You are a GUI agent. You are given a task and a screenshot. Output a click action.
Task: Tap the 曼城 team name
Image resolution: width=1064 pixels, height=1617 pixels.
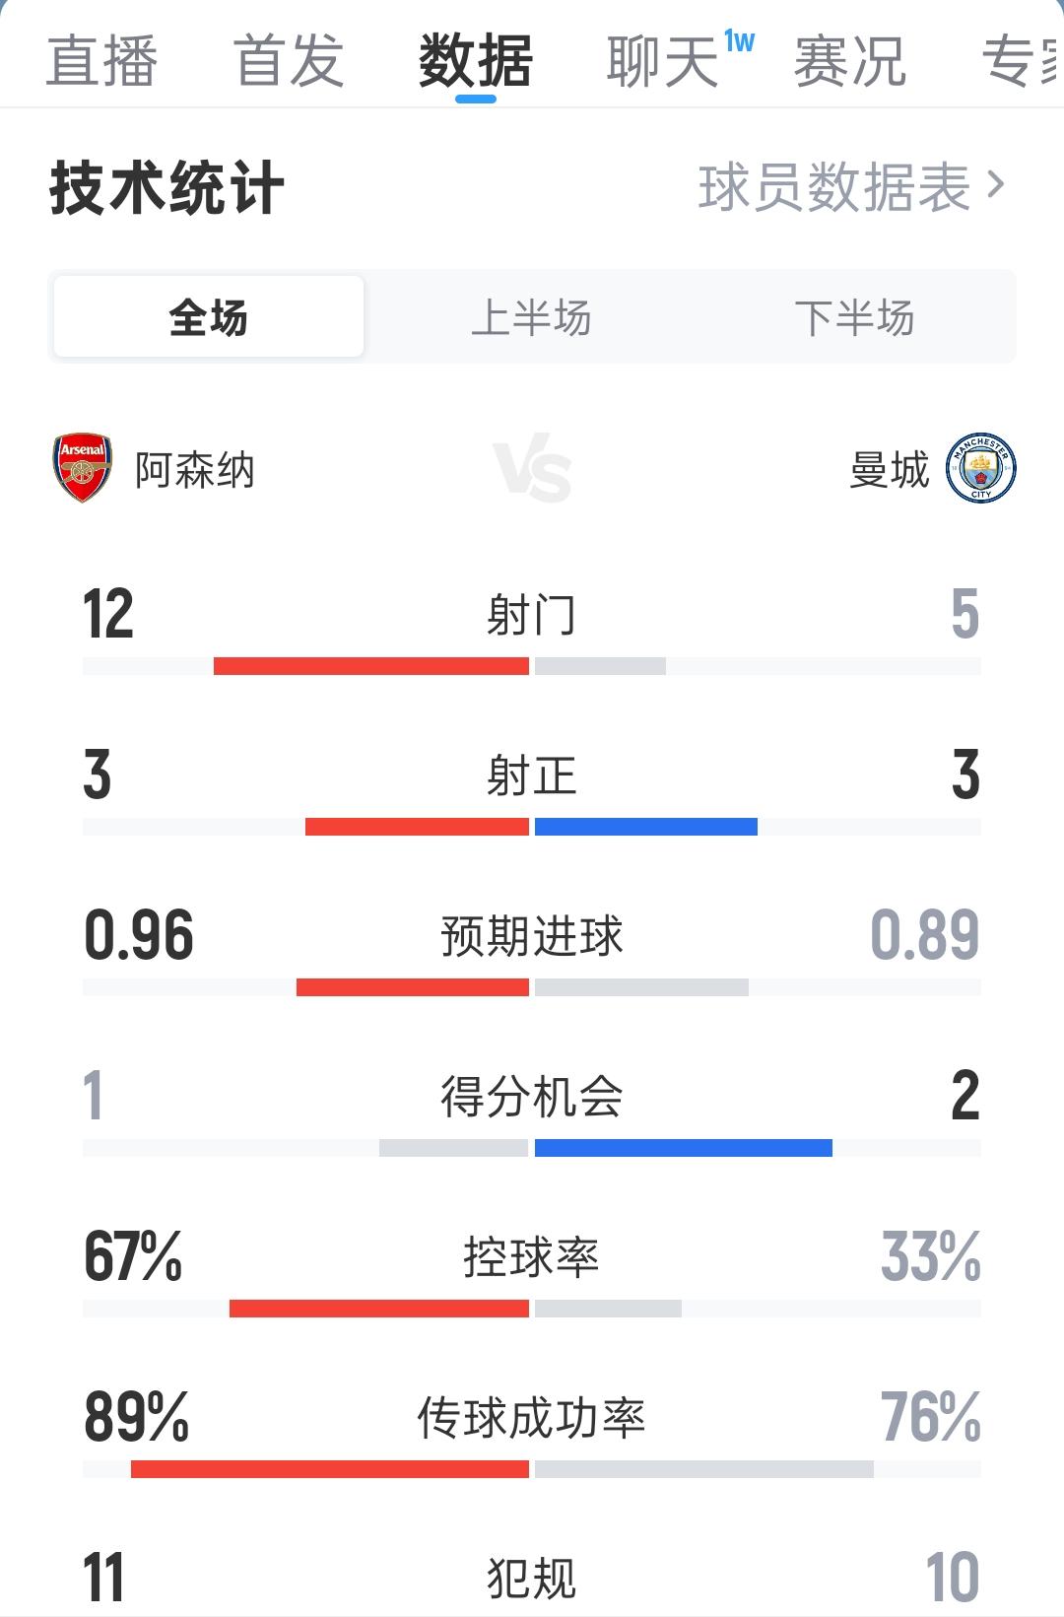889,470
